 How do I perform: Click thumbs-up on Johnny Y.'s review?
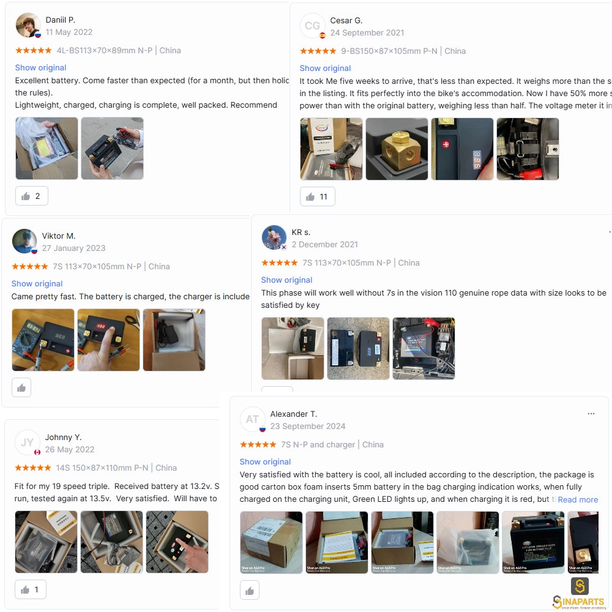click(31, 589)
